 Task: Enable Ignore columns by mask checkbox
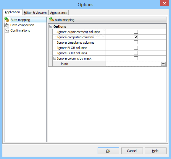[136, 58]
